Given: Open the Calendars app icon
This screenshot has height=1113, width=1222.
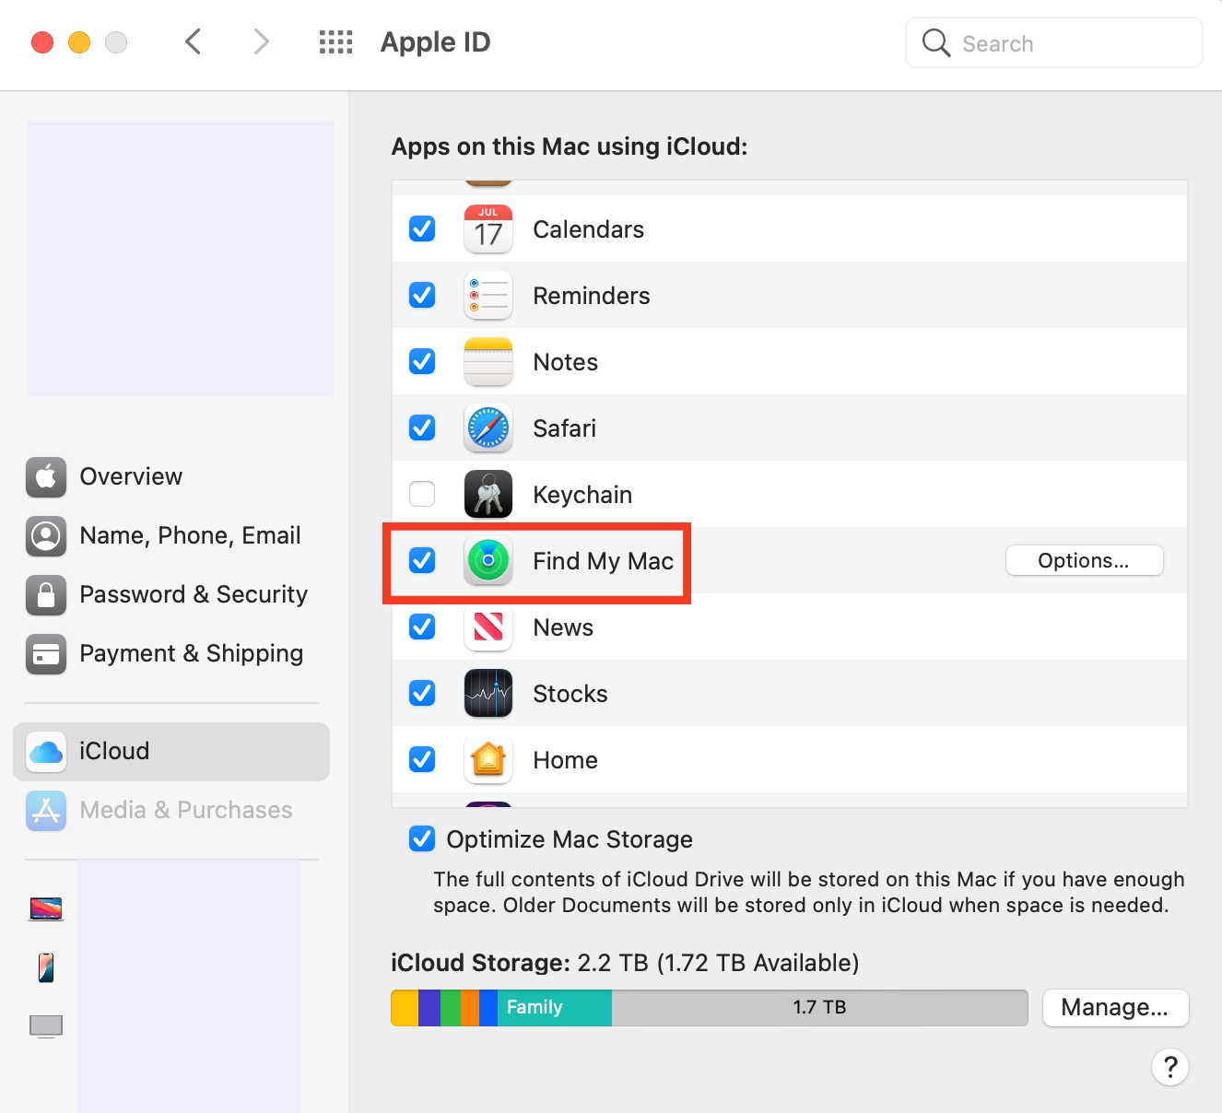Looking at the screenshot, I should pos(488,228).
